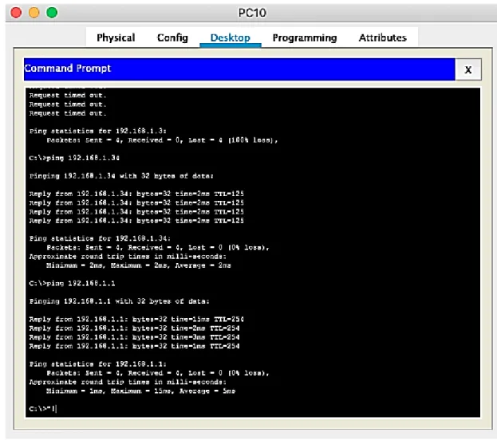Click the green maximize window button
Viewport: 497px width, 440px height.
tap(52, 13)
